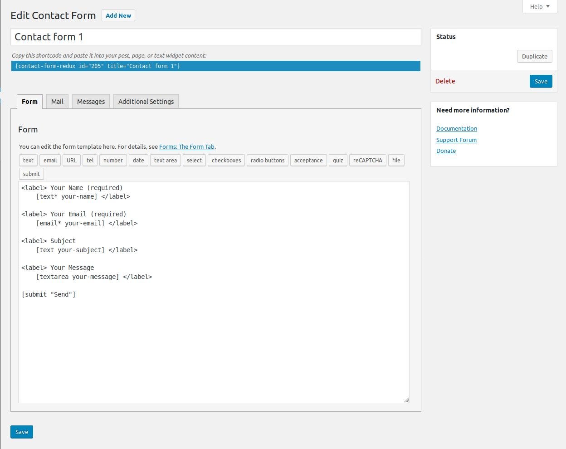Open the Additional Settings tab
The image size is (566, 449).
click(x=146, y=102)
